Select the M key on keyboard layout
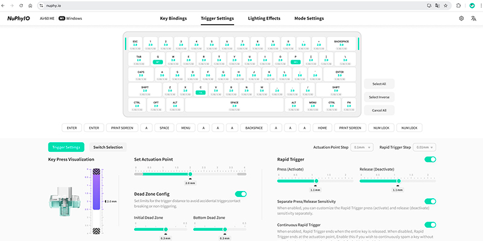 261,89
